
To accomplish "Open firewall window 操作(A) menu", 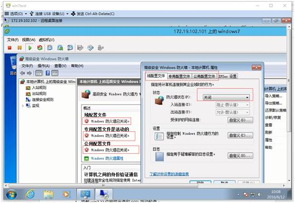I will [43, 66].
